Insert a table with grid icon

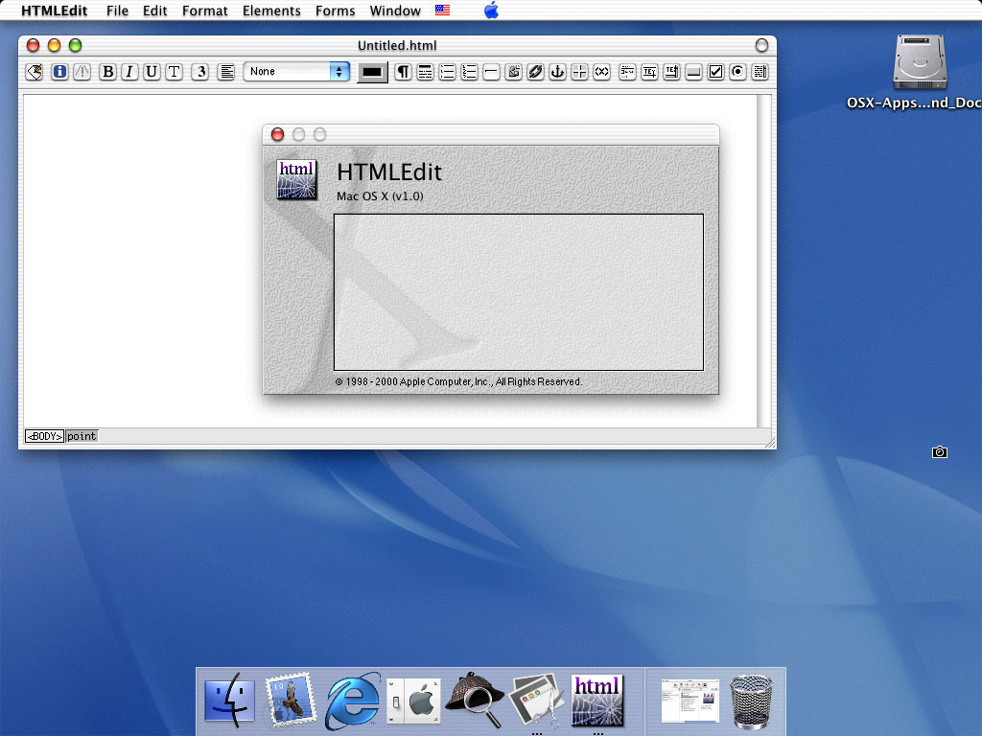pyautogui.click(x=580, y=72)
